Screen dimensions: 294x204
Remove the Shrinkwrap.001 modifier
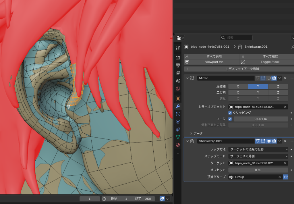(285, 141)
